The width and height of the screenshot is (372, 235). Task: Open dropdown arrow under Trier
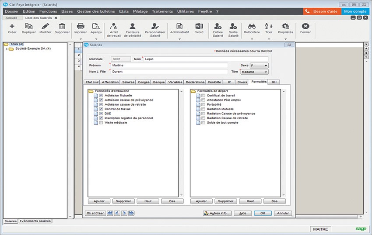click(269, 39)
